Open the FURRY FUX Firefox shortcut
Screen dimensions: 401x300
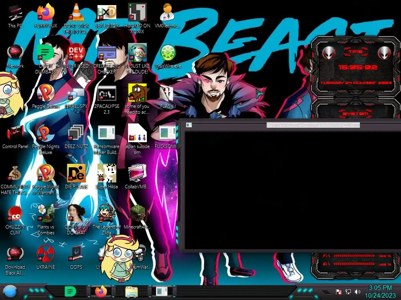click(45, 16)
